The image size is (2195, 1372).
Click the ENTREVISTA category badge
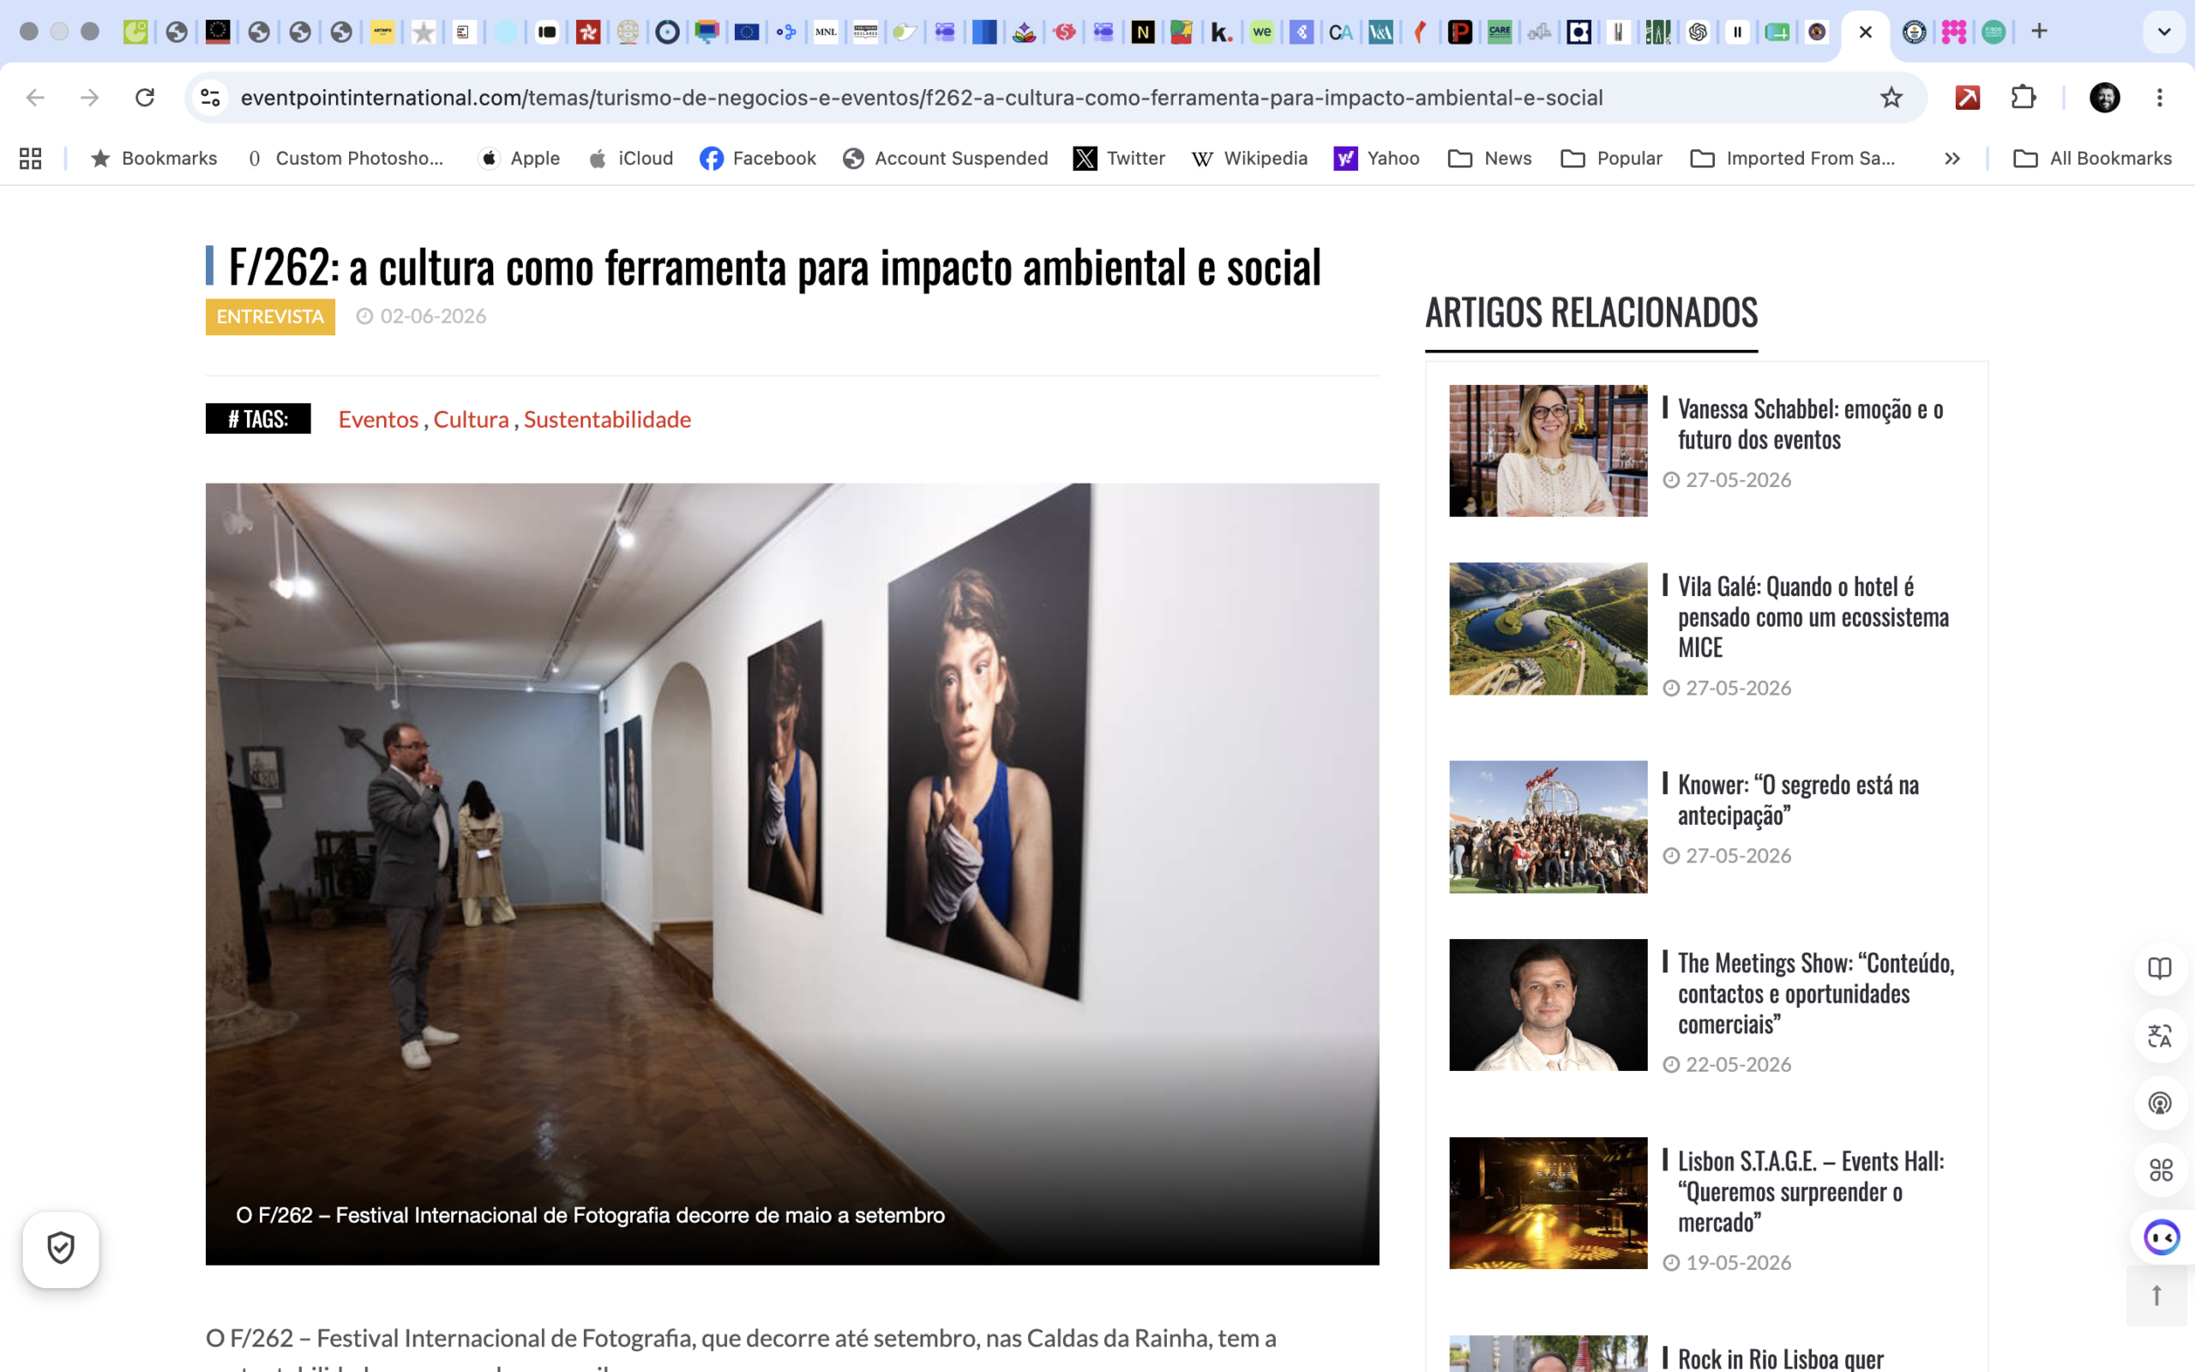[270, 316]
